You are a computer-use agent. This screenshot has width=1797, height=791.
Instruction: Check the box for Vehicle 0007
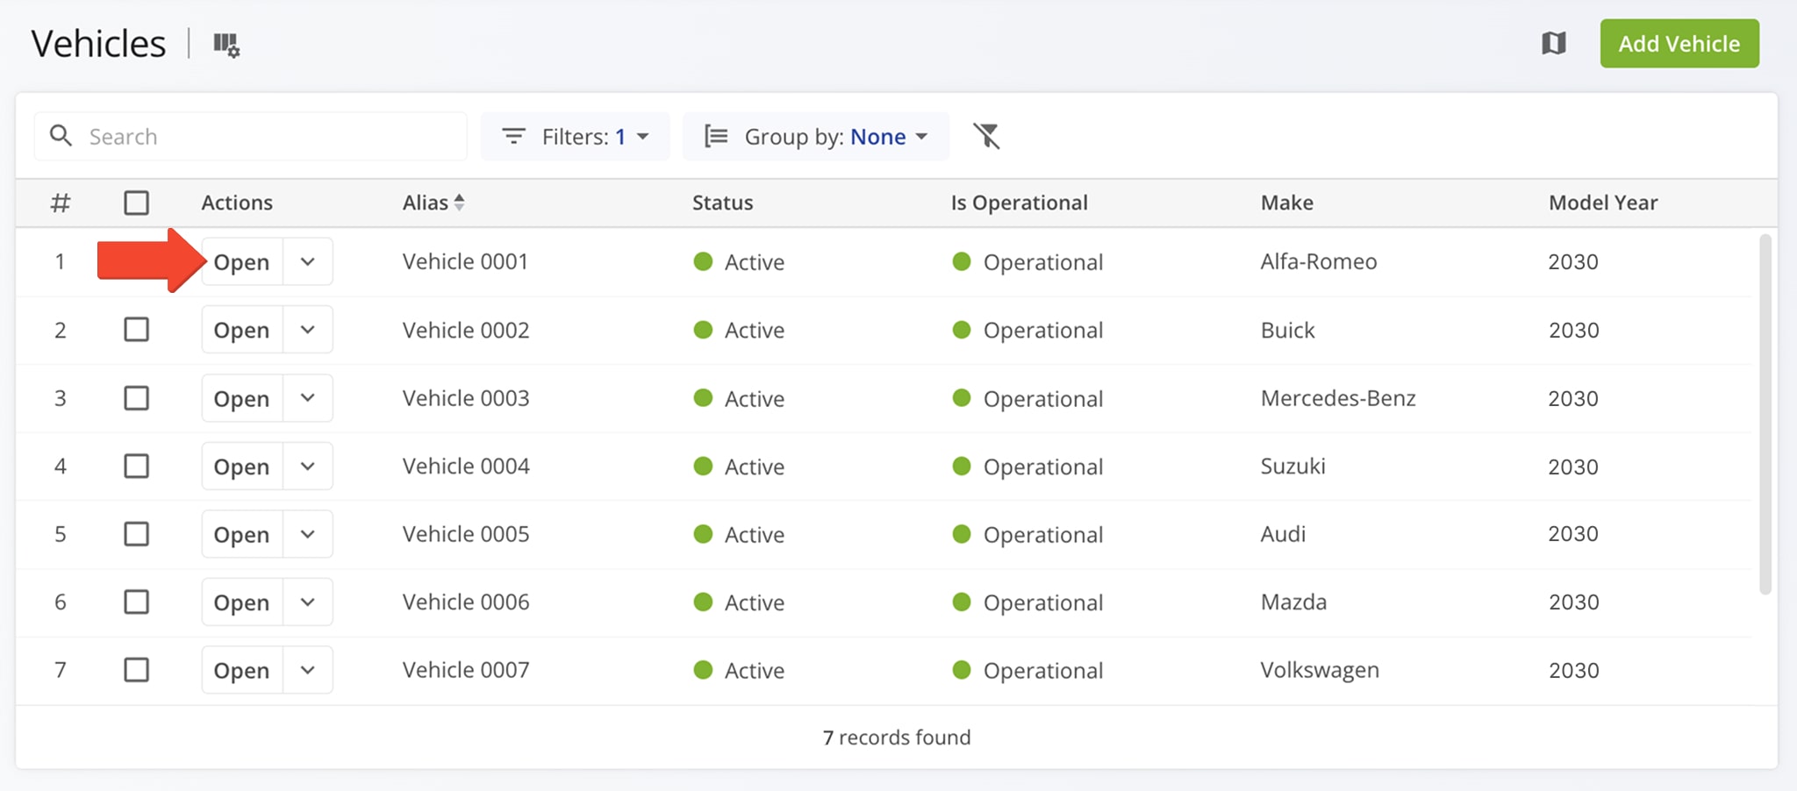(x=136, y=670)
